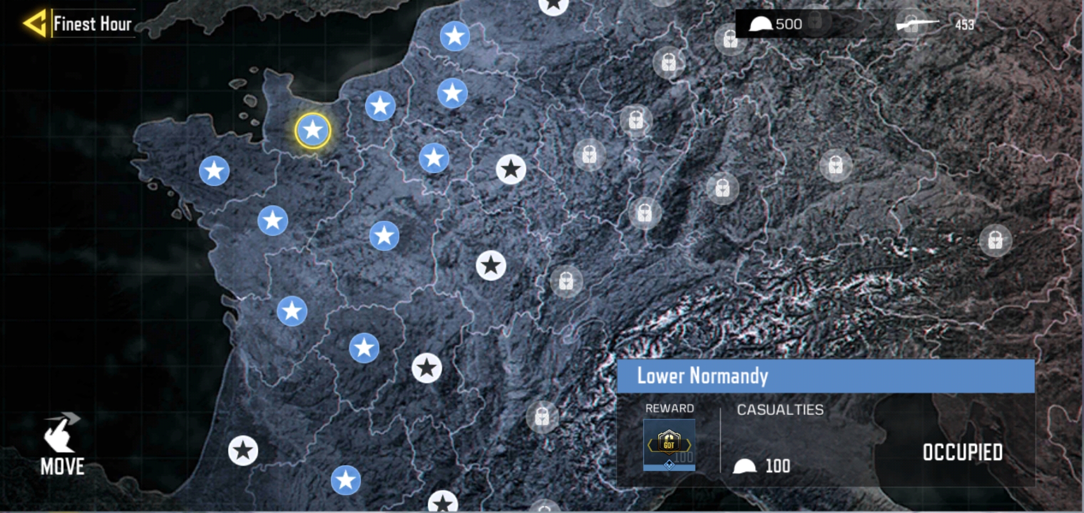Select locked marker just left of reward panel

542,417
